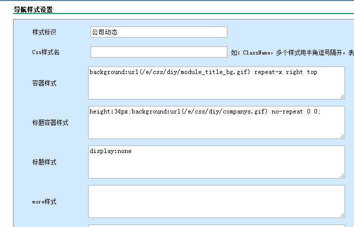Click the display:none text in 标题样式
Viewport: 354px width, 227px height.
pyautogui.click(x=111, y=151)
